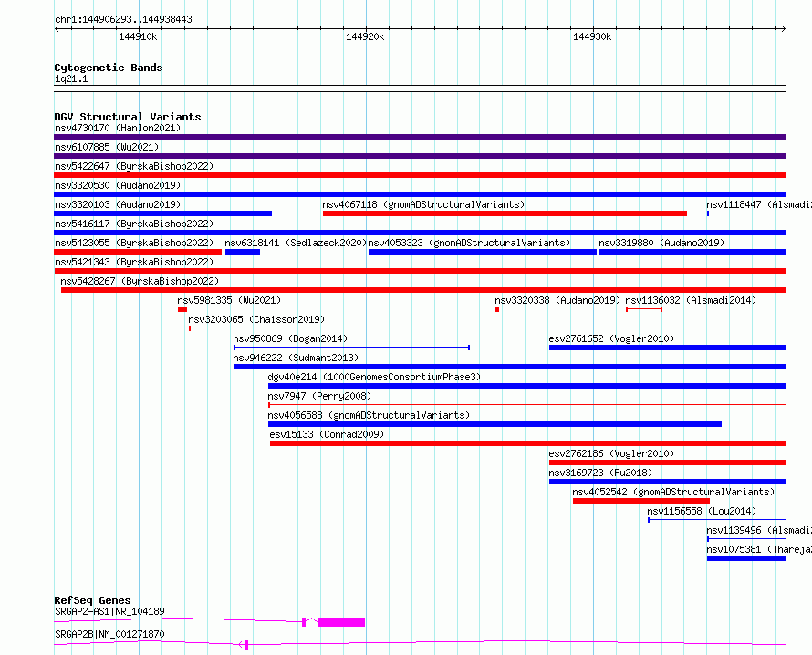Image resolution: width=812 pixels, height=655 pixels.
Task: Click esv15133 (Conrad2009) label
Action: coord(327,434)
